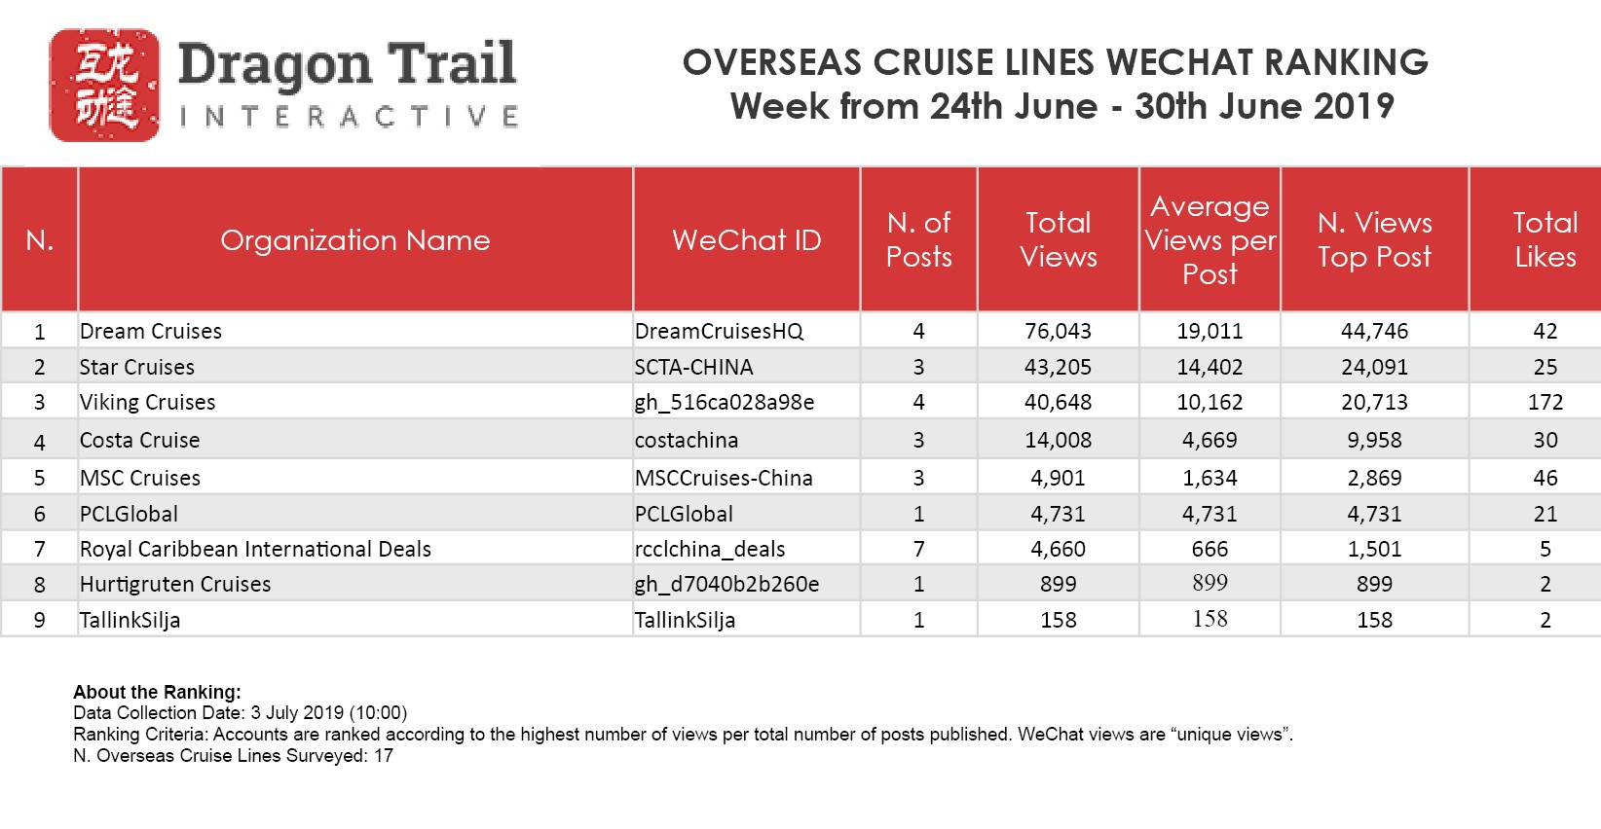
Task: Select the Hurtigruten Cruises row name
Action: [x=175, y=585]
